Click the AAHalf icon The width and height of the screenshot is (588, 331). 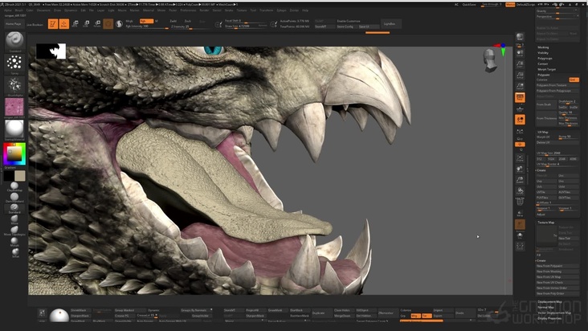(x=520, y=87)
